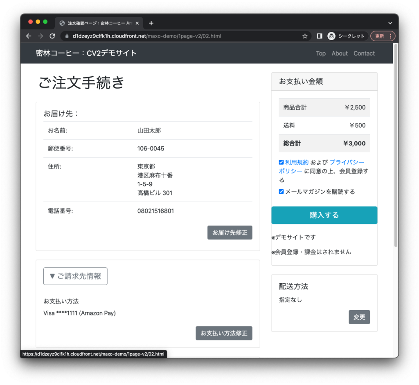Click the お届け先修正 button
Image resolution: width=419 pixels, height=385 pixels.
tap(230, 233)
